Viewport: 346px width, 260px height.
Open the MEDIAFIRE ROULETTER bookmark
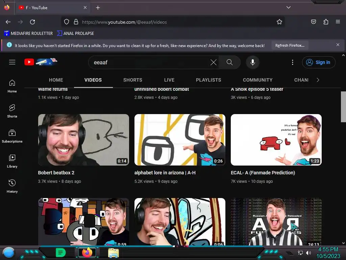[28, 34]
